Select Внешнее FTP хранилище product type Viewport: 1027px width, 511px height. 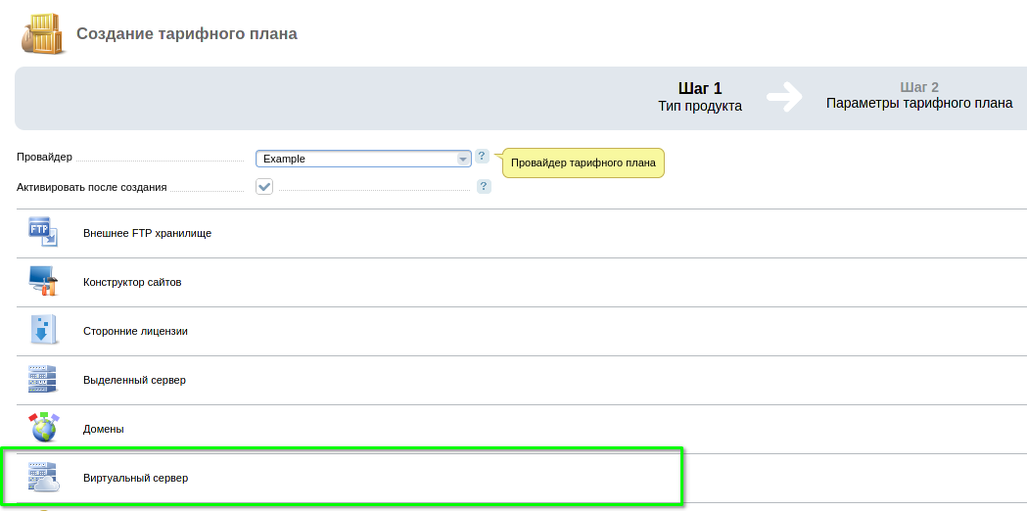pos(147,233)
